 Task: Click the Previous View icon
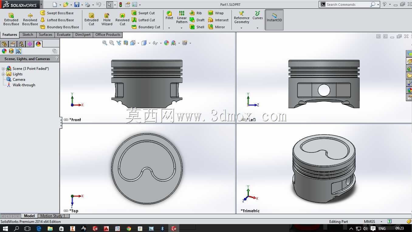tap(119, 43)
